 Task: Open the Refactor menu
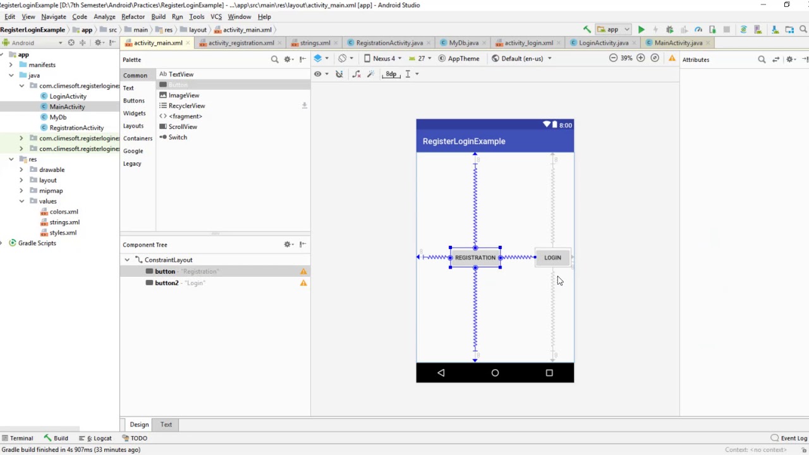click(x=133, y=16)
